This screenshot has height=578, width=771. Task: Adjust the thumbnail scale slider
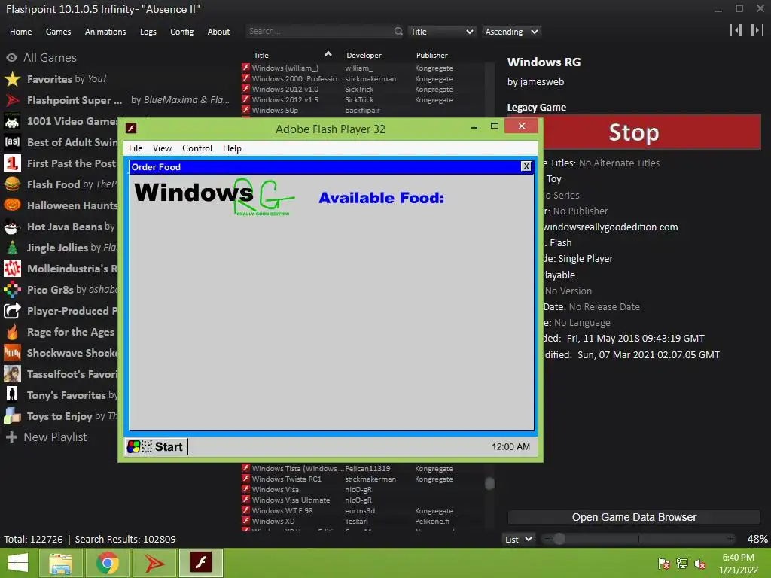559,539
